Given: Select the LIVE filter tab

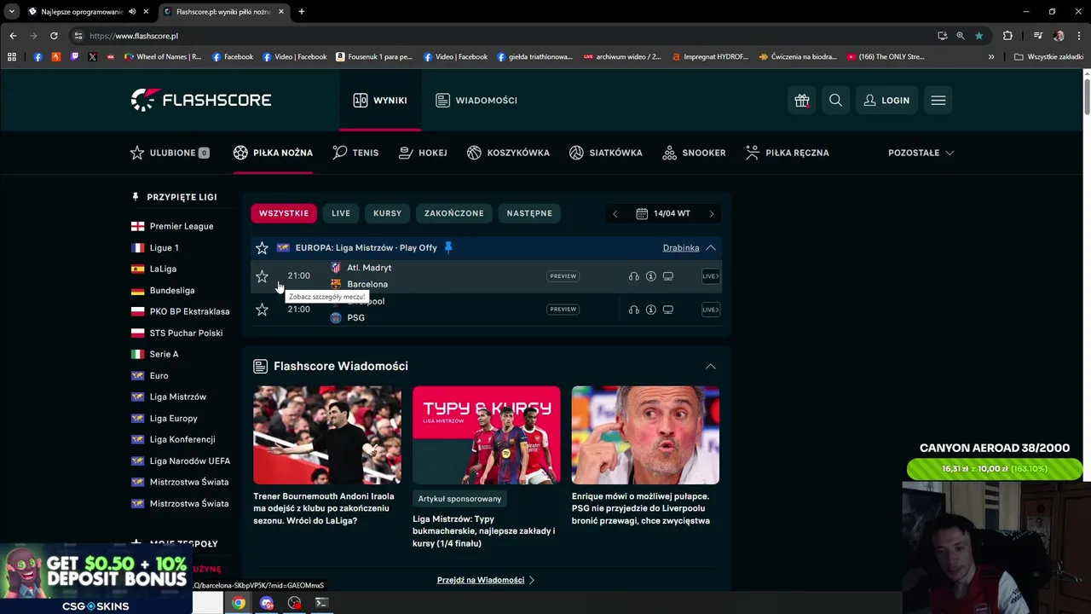Looking at the screenshot, I should point(341,213).
